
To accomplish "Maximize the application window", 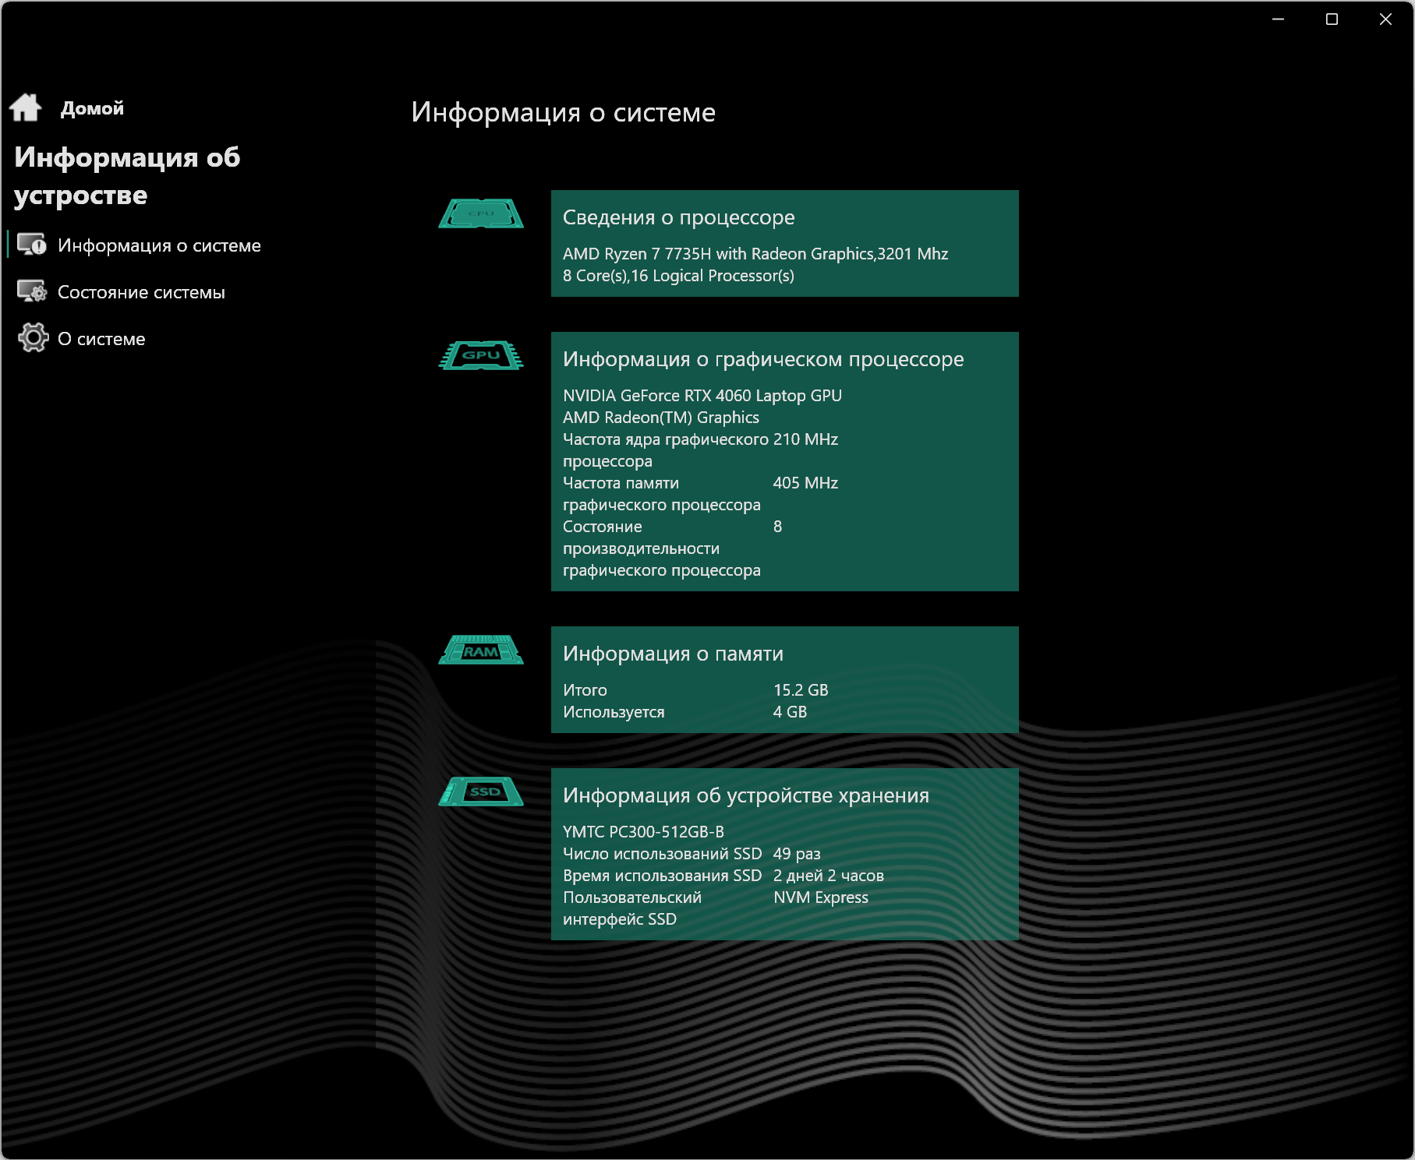I will tap(1332, 19).
